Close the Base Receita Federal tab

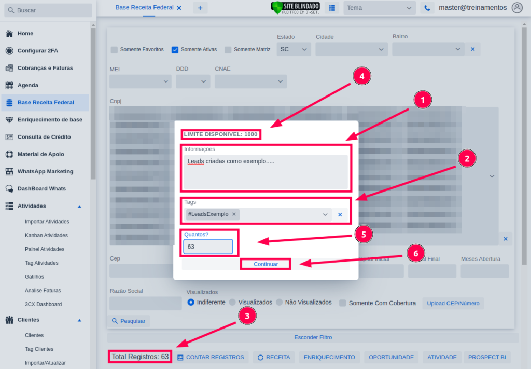tap(179, 8)
